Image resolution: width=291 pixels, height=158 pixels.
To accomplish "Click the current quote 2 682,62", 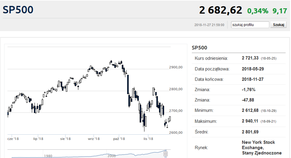I will coord(221,10).
